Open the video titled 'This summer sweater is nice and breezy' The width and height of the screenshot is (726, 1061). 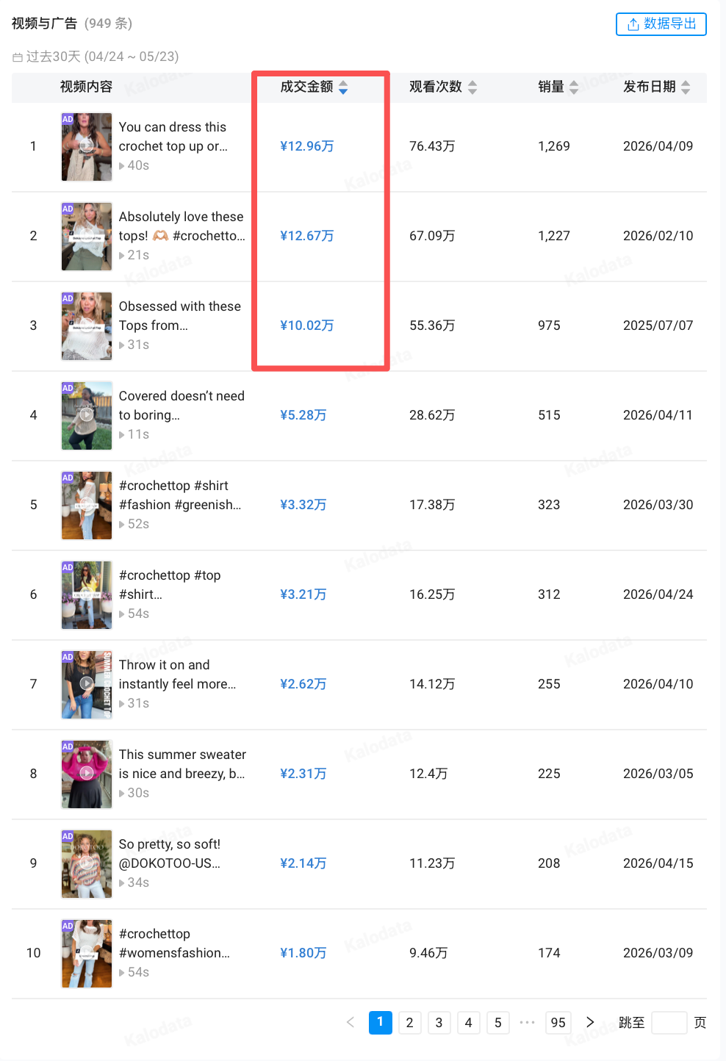click(x=182, y=764)
